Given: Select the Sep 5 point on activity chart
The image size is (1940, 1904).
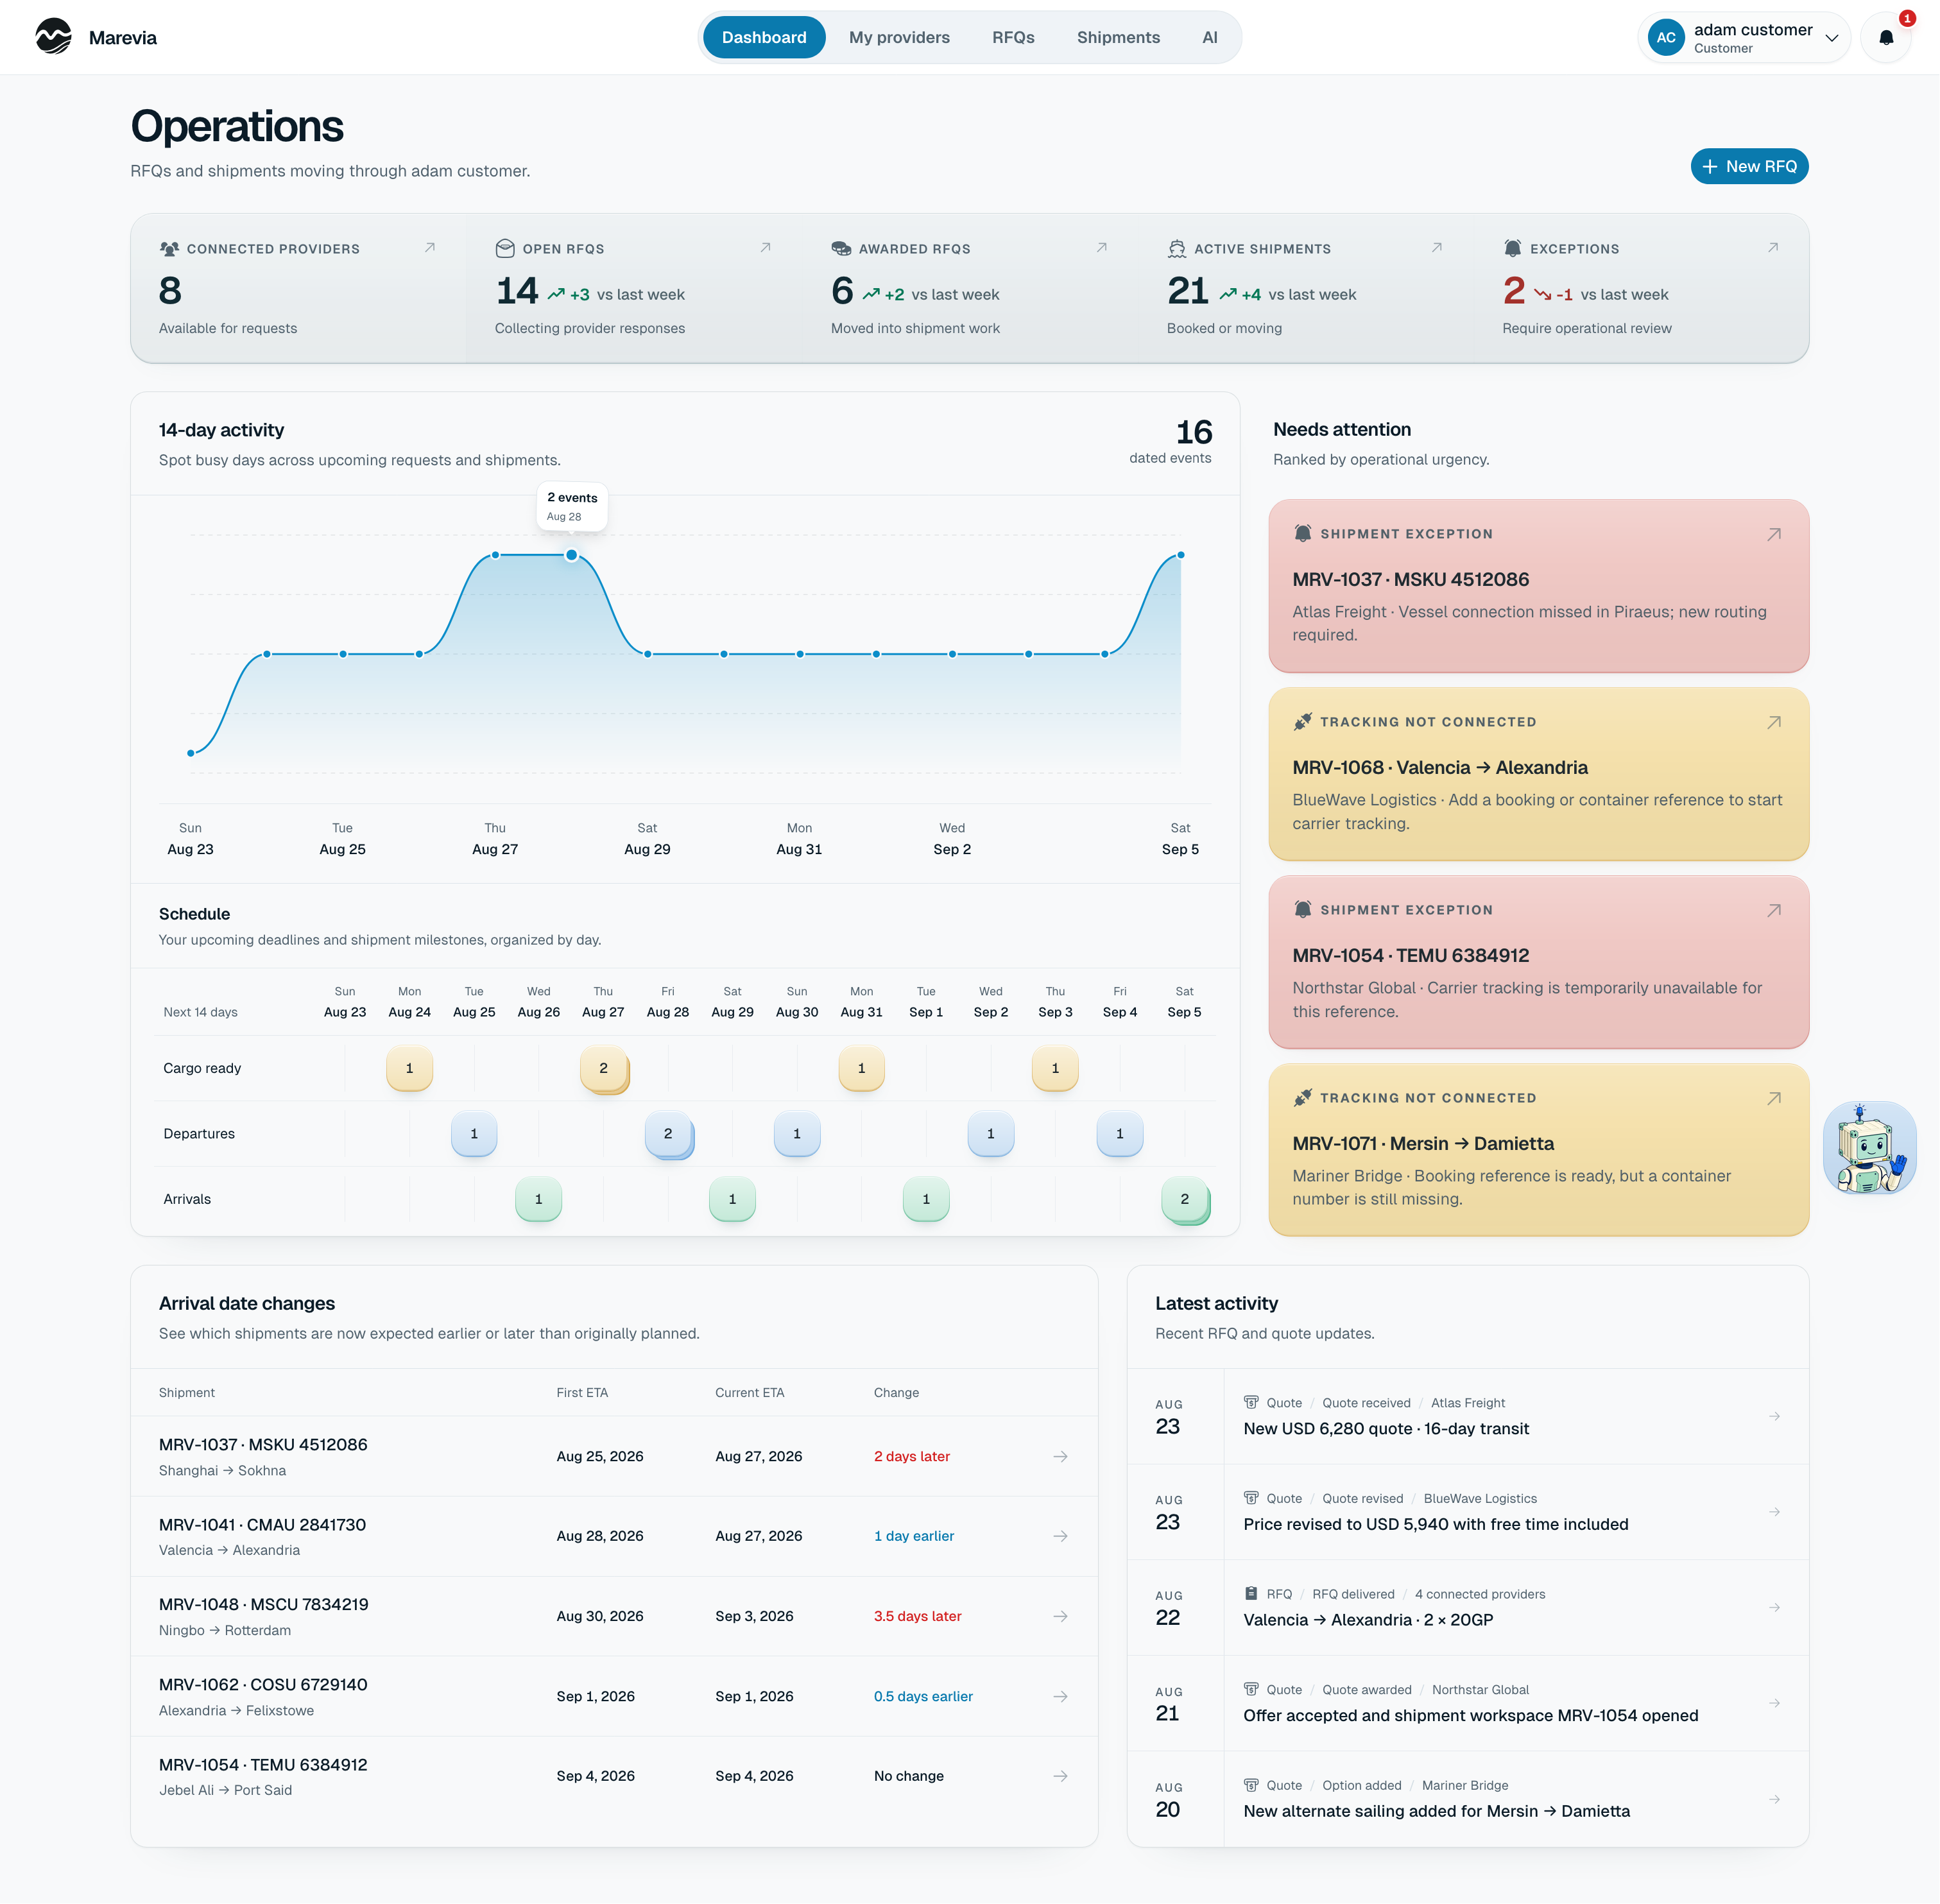Looking at the screenshot, I should [1181, 555].
